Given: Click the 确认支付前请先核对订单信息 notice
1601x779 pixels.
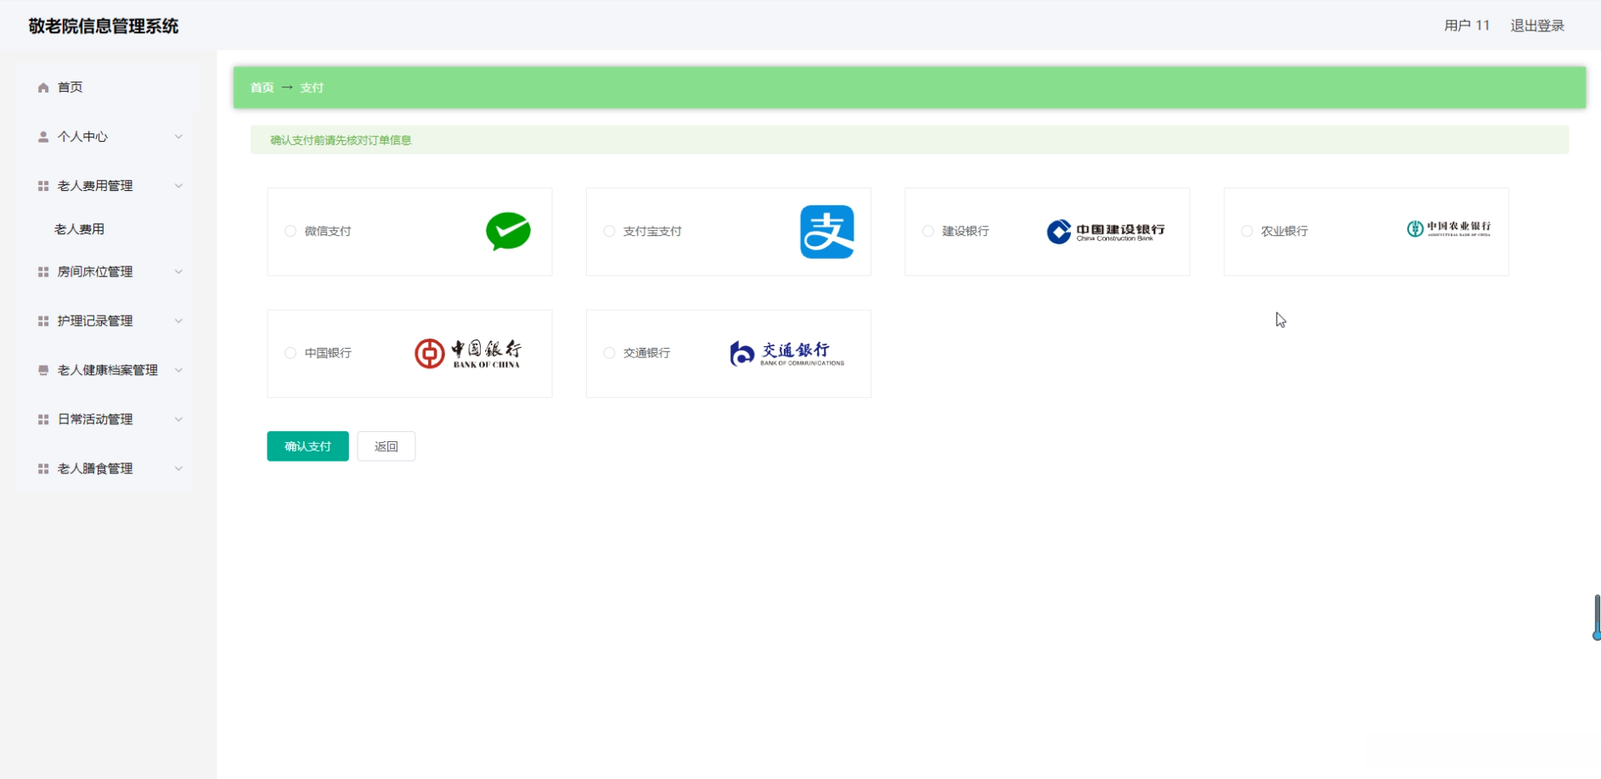Looking at the screenshot, I should click(x=341, y=140).
